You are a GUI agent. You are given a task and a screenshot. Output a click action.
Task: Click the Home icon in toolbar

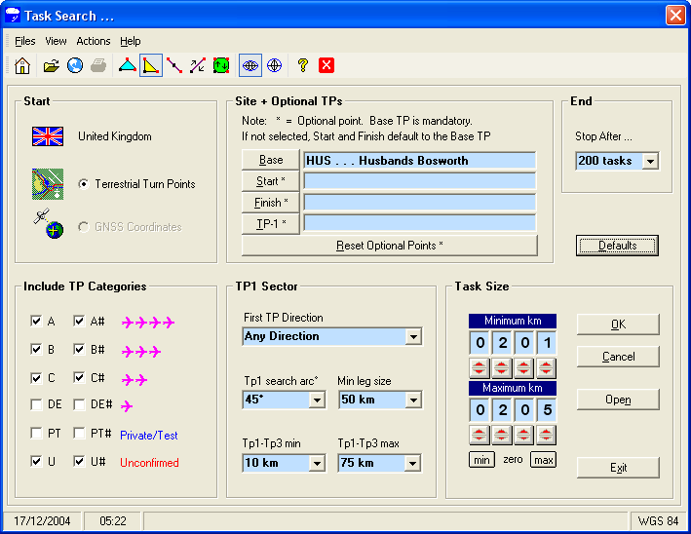pyautogui.click(x=22, y=66)
